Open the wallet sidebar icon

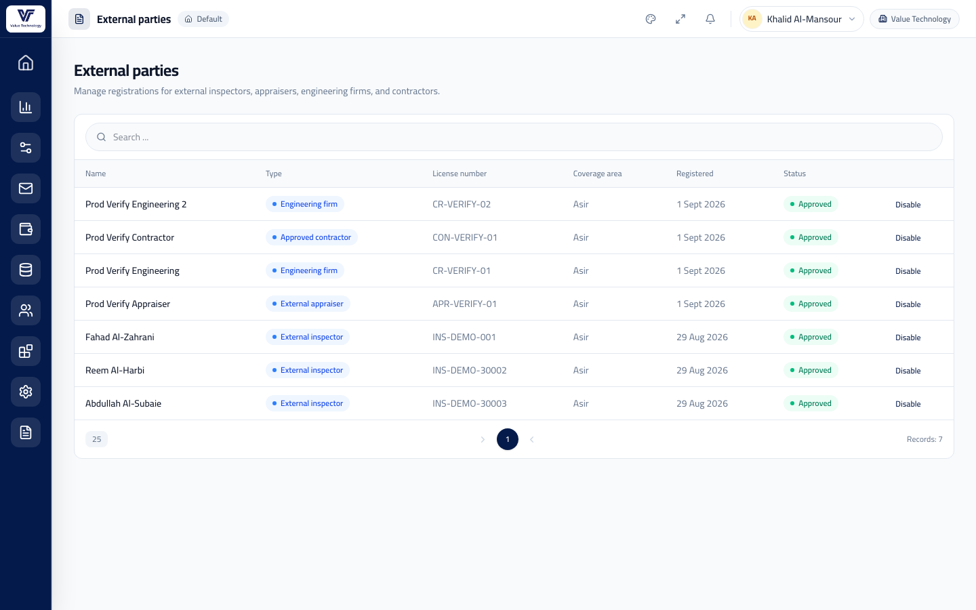click(x=26, y=229)
